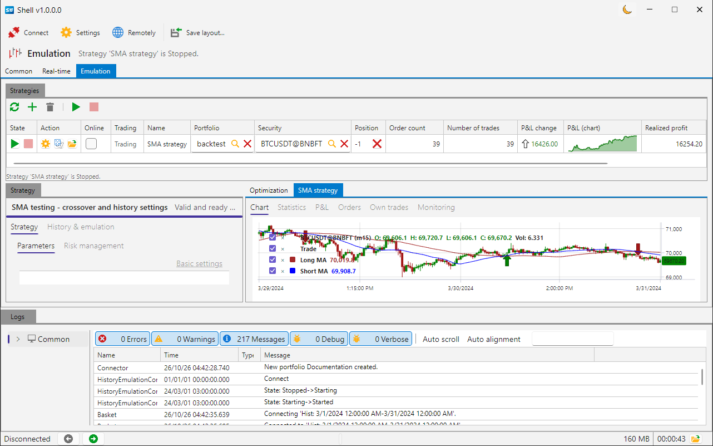This screenshot has height=446, width=713.
Task: Start the SMA strategy row
Action: (15, 144)
